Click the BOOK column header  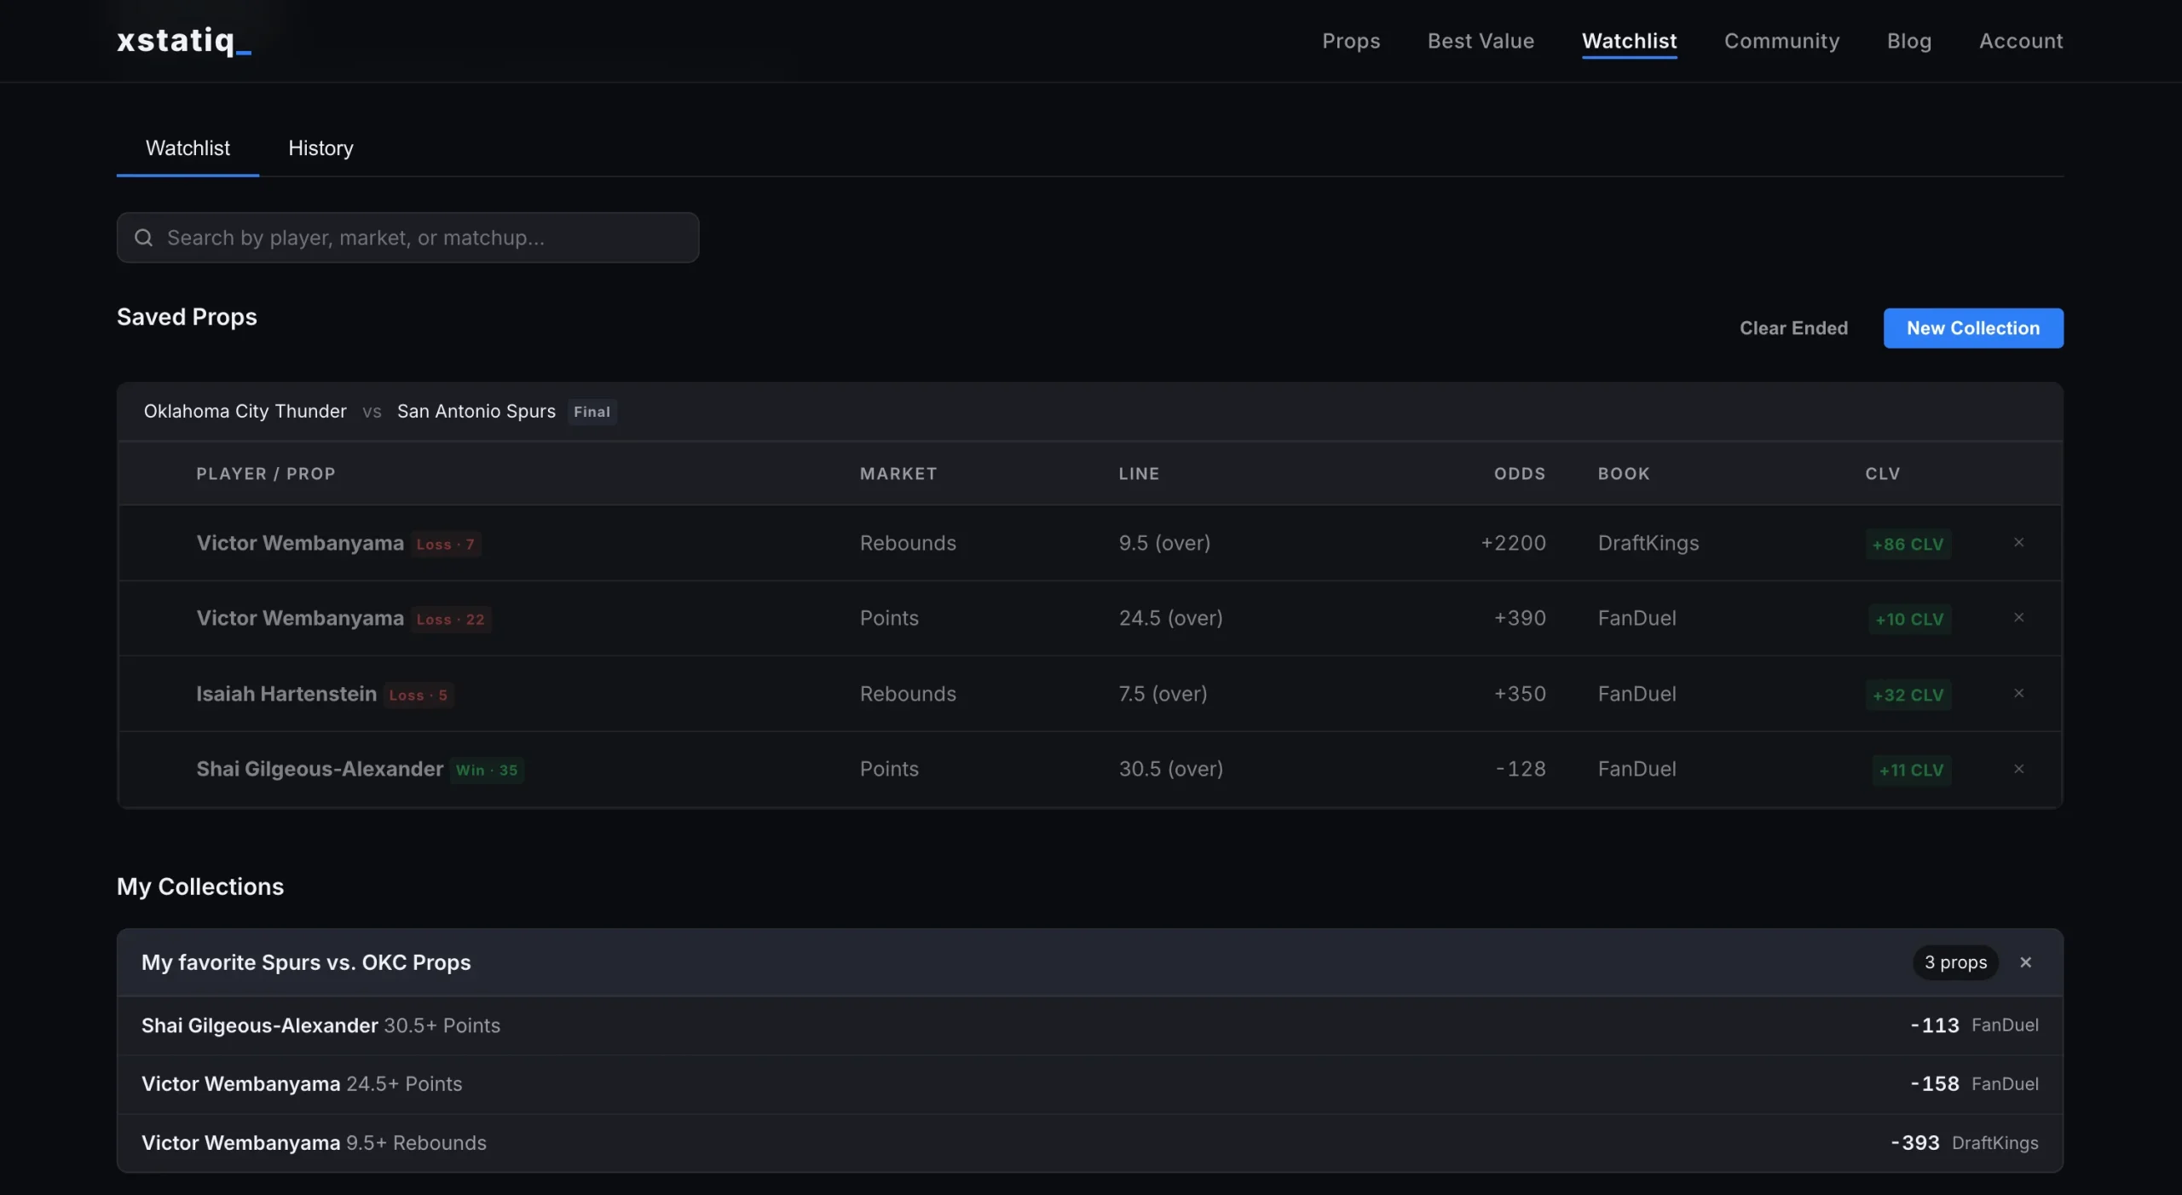[x=1624, y=474]
